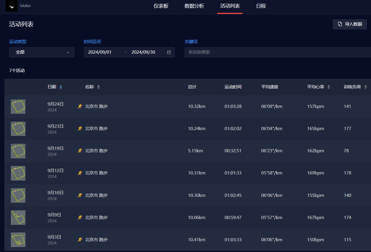Image resolution: width=371 pixels, height=252 pixels.
Task: Click the running icon for 9月9日 activity
Action: pos(80,217)
